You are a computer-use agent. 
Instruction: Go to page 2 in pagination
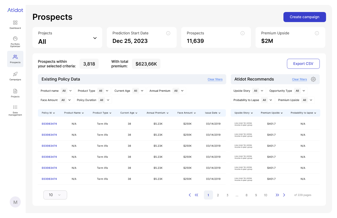point(218,195)
